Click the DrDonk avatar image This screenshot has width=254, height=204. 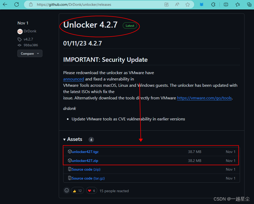click(x=20, y=31)
